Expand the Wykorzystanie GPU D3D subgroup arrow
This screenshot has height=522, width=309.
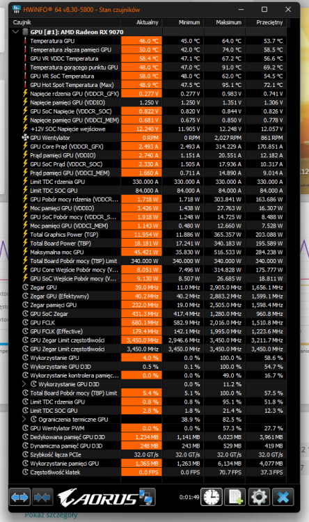[x=24, y=383]
